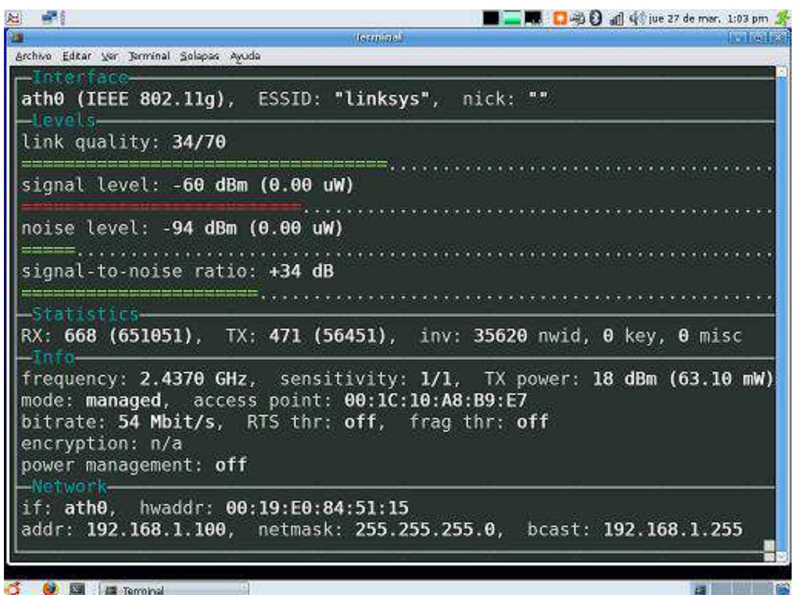This screenshot has width=800, height=595.
Task: Click the green system monitor graph applet
Action: [x=512, y=19]
